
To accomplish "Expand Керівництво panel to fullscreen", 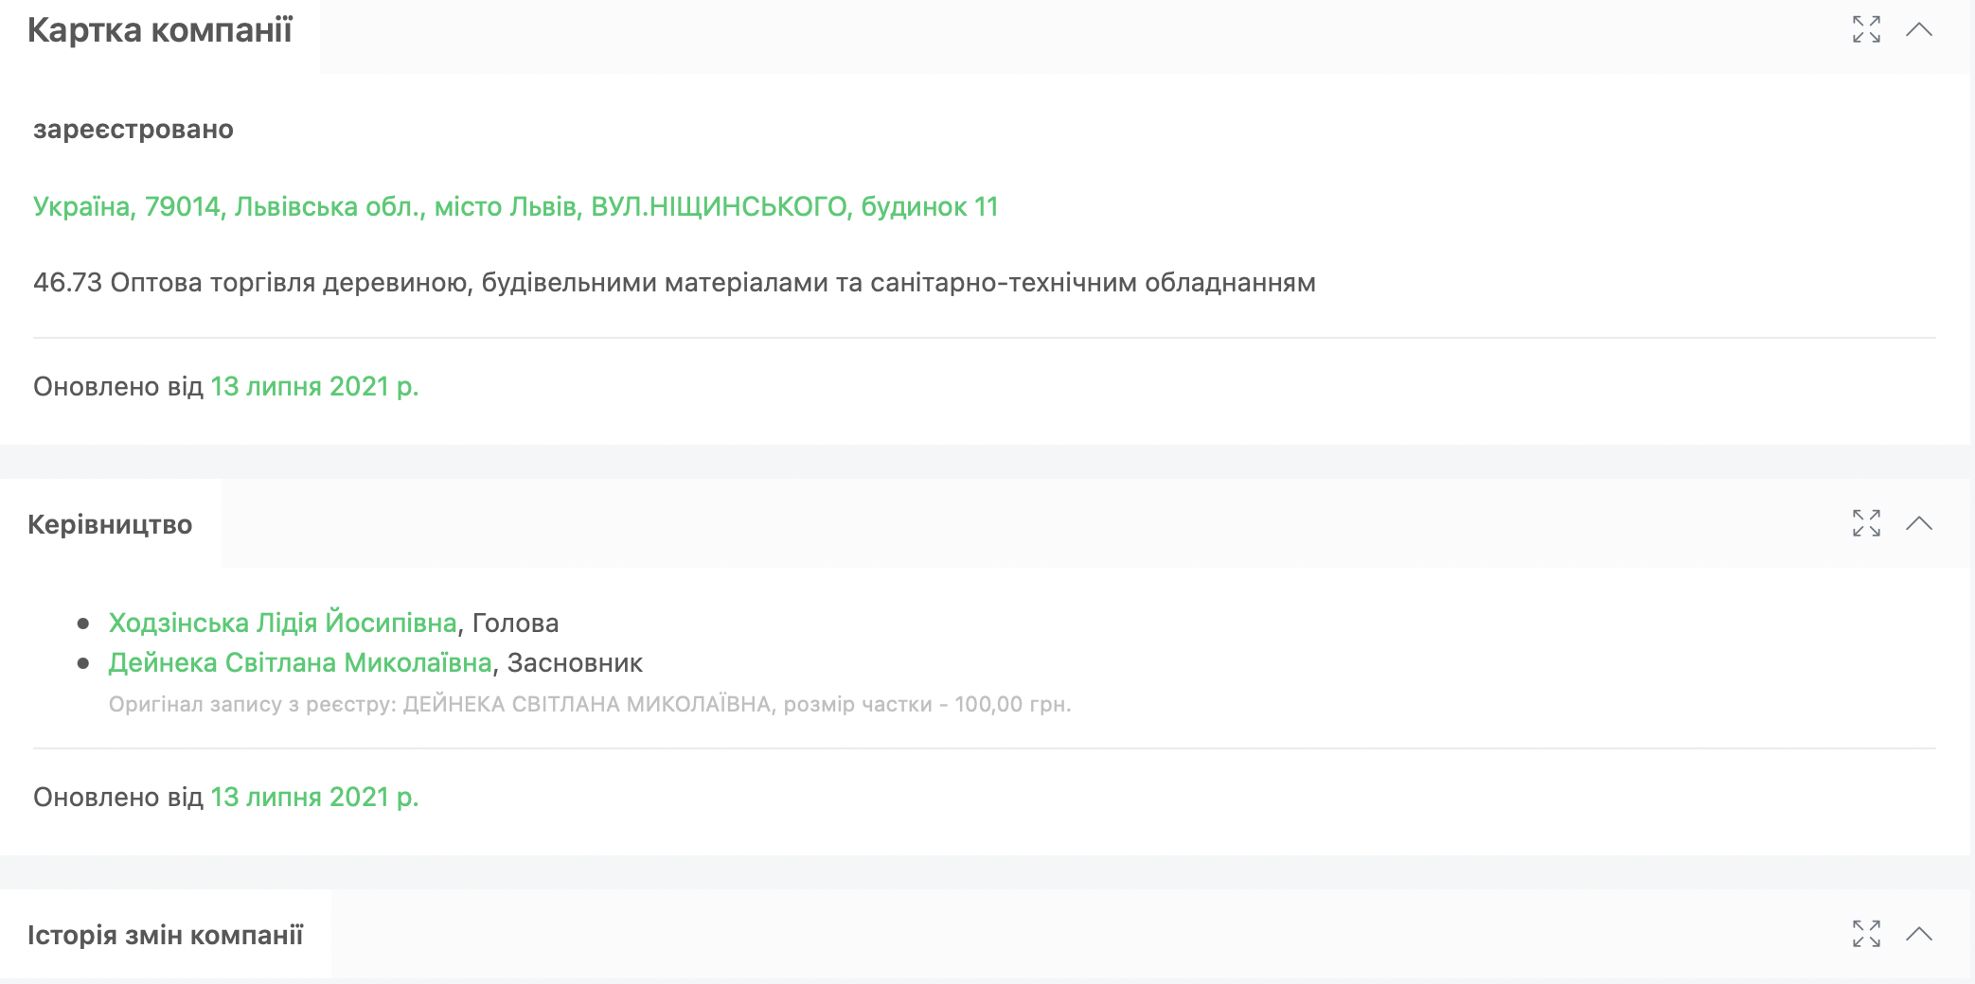I will (x=1866, y=523).
